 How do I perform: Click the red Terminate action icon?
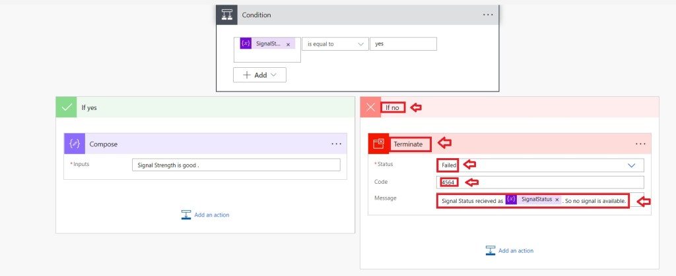click(379, 144)
